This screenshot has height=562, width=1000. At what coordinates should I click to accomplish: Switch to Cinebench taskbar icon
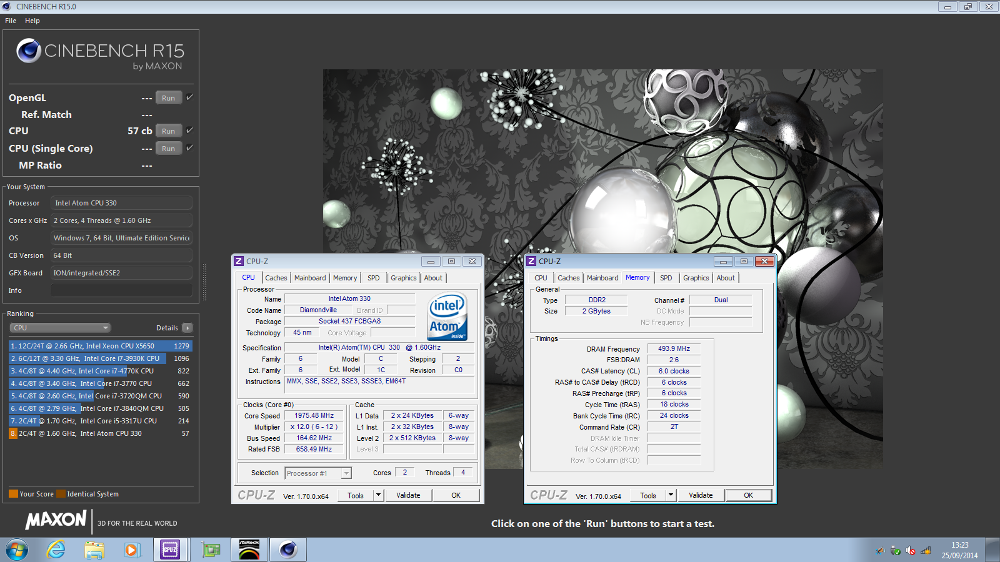(x=287, y=550)
